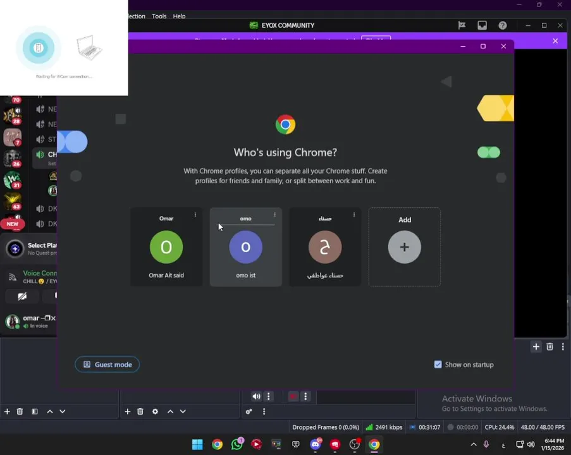Remove transition with right-side trash icon
Viewport: 571px width, 455px height.
550,346
